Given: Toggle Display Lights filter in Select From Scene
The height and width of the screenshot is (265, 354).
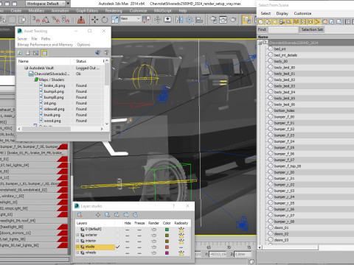Looking at the screenshot, I should tap(275, 22).
